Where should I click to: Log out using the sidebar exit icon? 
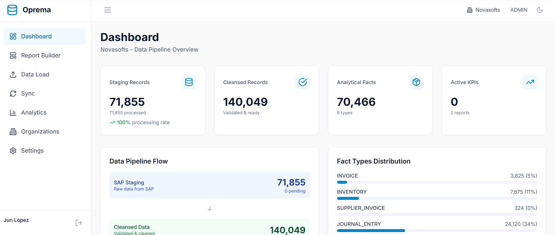pyautogui.click(x=79, y=223)
